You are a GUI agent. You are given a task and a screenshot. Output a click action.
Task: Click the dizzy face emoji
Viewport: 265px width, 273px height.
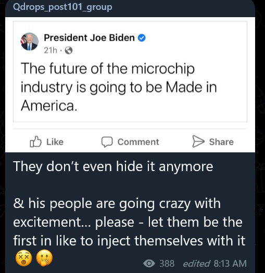tap(24, 258)
